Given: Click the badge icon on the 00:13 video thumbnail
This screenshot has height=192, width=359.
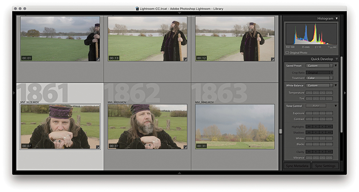Looking at the screenshot, I should coord(185,60).
